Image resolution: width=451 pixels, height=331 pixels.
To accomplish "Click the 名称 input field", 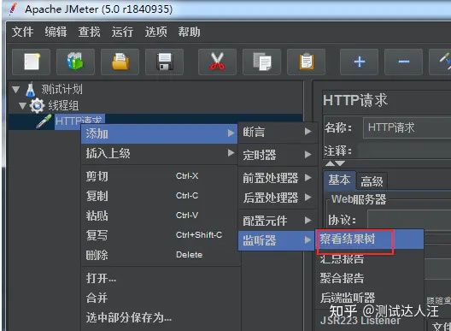I will 407,127.
